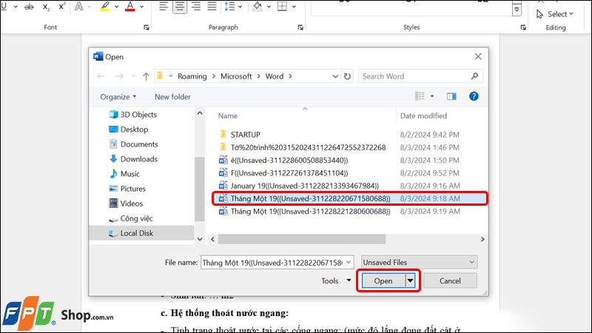Align text right in ribbon

pyautogui.click(x=196, y=7)
